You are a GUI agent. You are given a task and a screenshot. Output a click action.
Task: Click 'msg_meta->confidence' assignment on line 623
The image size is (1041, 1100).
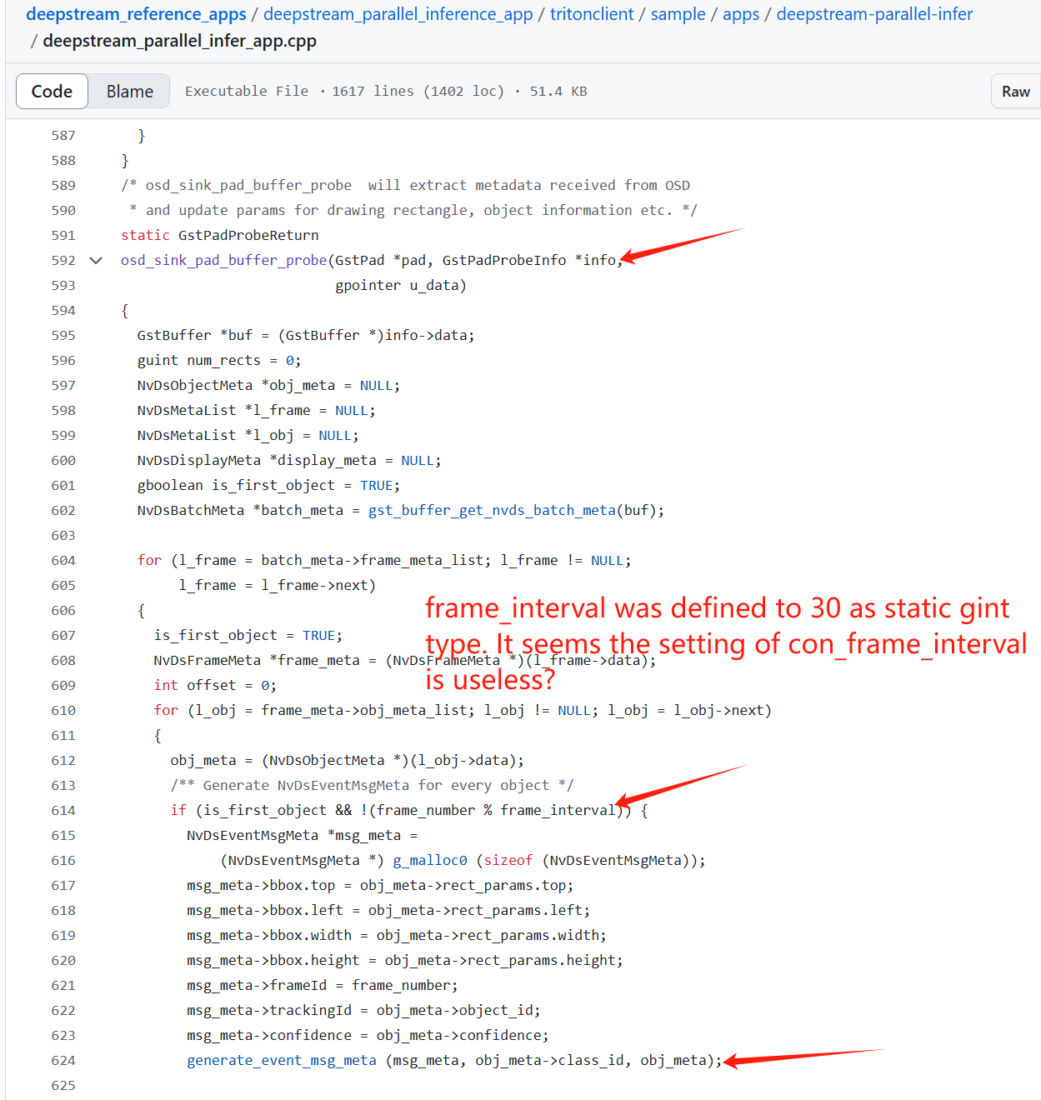(x=368, y=1036)
